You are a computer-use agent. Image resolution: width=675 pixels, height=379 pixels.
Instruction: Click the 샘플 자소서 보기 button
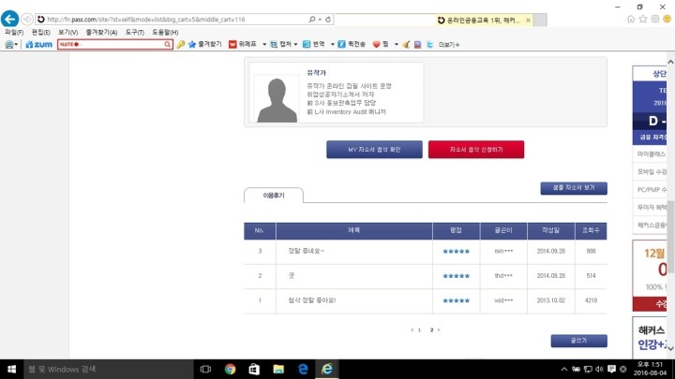coord(574,188)
